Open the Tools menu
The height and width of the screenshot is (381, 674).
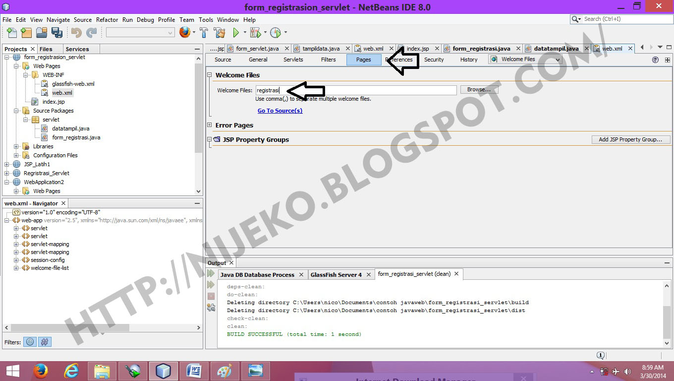[206, 20]
